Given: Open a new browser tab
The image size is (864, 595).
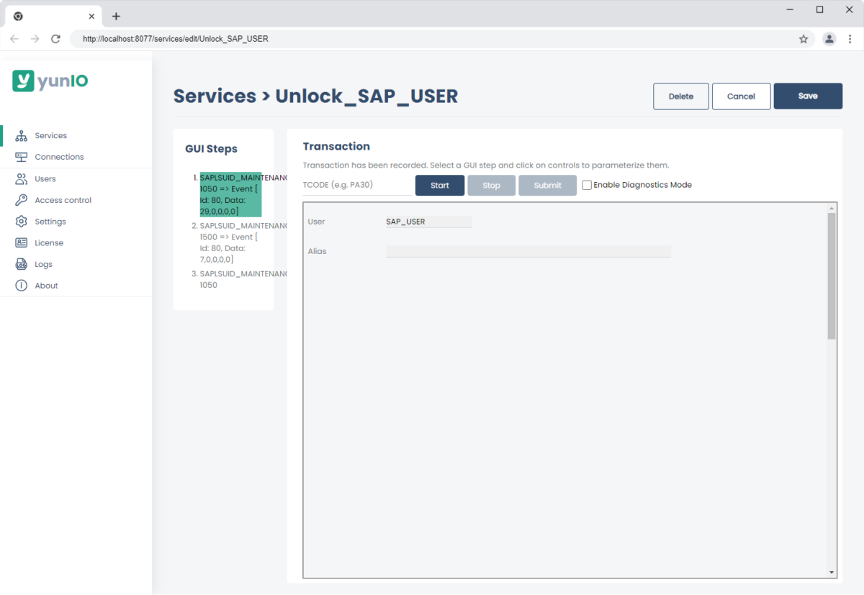Looking at the screenshot, I should tap(116, 16).
